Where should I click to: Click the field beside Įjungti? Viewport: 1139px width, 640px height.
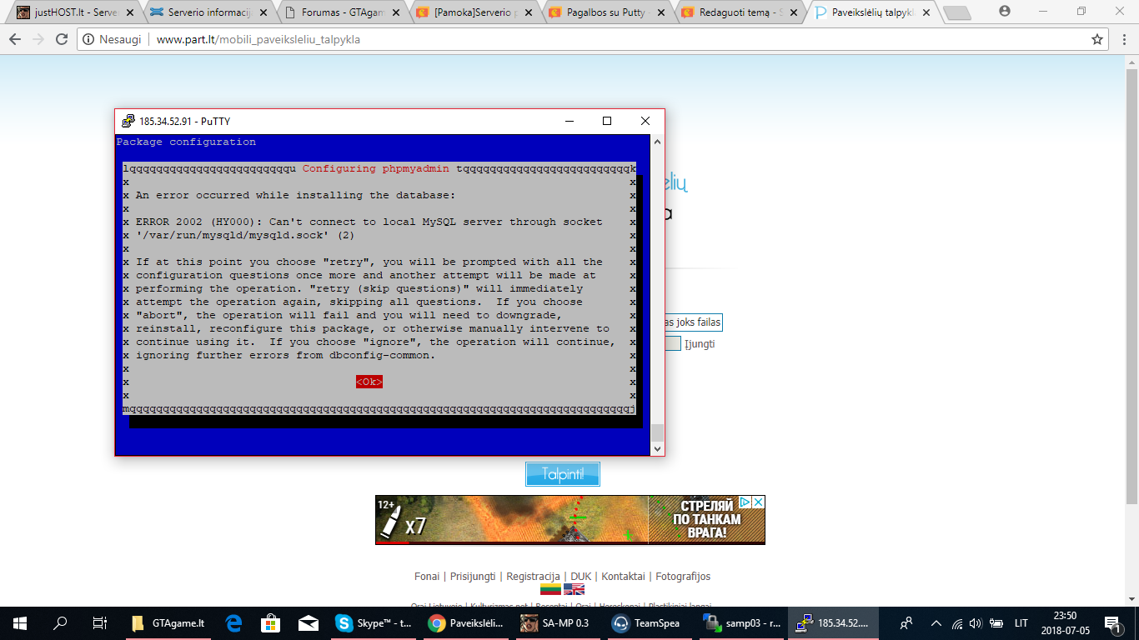(673, 343)
